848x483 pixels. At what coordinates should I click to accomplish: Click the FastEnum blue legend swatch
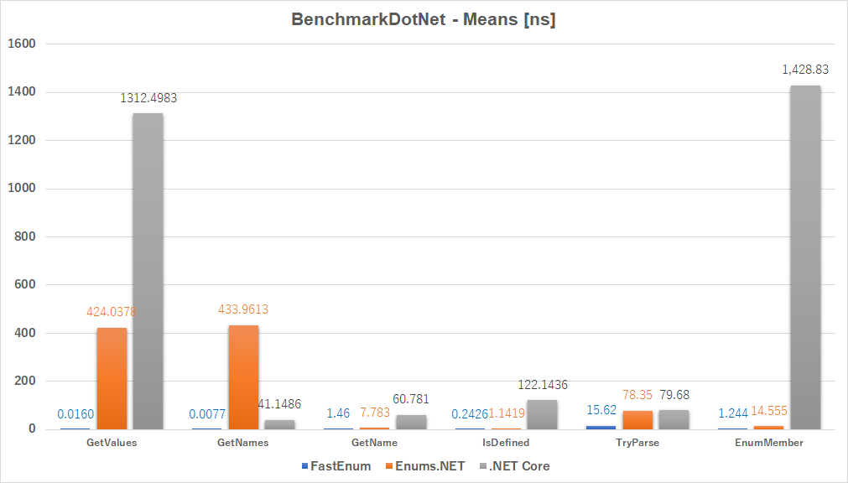coord(305,466)
